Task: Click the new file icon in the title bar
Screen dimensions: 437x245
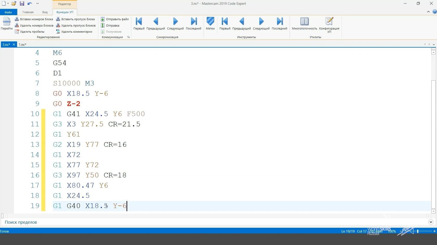Action: (4, 3)
